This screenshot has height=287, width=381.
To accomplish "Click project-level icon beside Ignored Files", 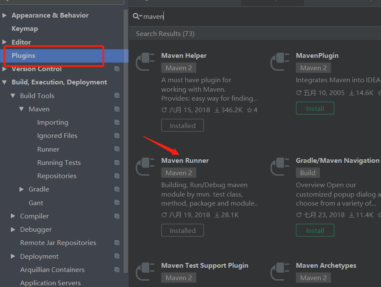I will point(117,136).
